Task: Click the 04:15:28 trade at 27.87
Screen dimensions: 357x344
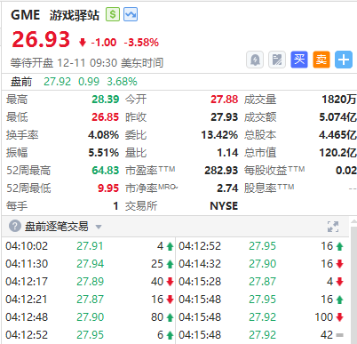Action: [x=262, y=282]
